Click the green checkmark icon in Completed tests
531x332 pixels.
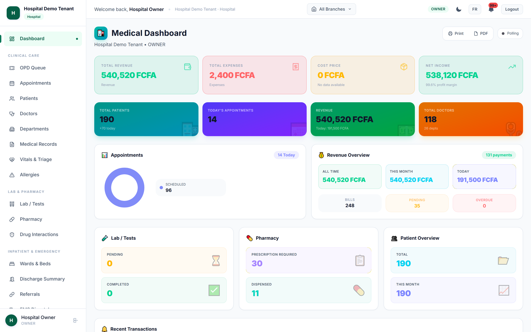click(x=214, y=290)
